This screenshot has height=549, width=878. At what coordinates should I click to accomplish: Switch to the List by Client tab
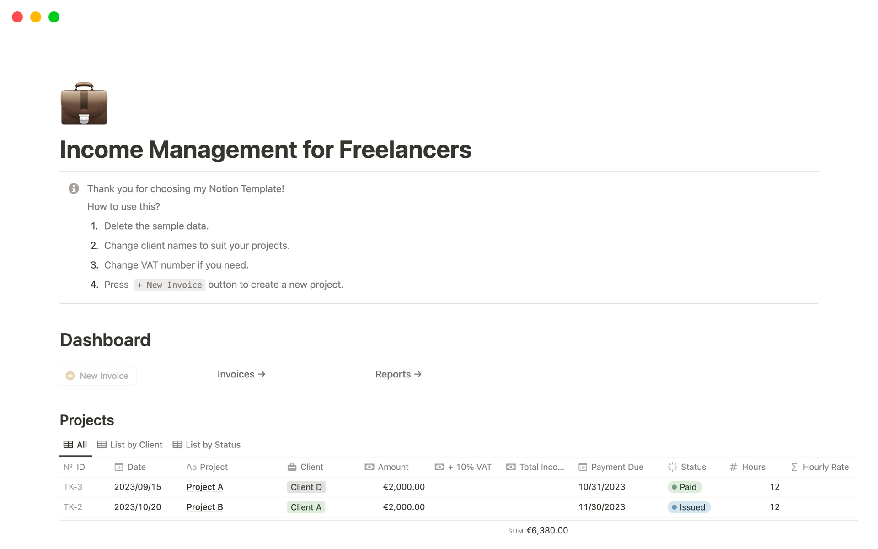[x=129, y=444]
